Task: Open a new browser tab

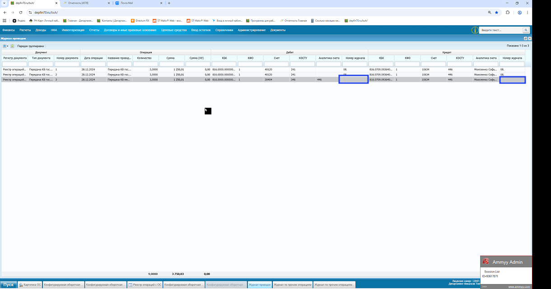Action: click(x=169, y=3)
